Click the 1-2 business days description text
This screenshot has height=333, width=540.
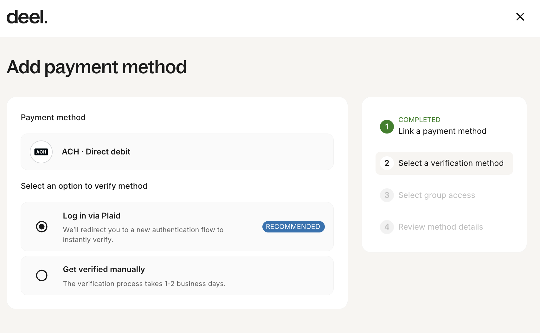point(144,284)
